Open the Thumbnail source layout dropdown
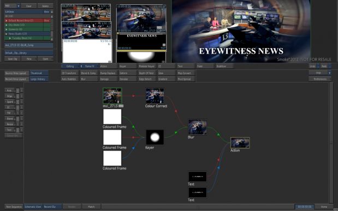 click(39, 73)
